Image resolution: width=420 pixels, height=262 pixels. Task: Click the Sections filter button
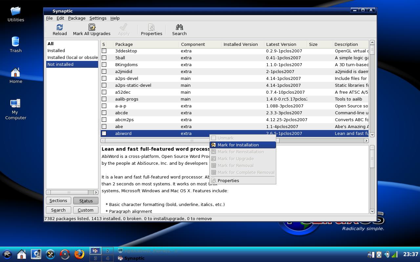point(58,201)
